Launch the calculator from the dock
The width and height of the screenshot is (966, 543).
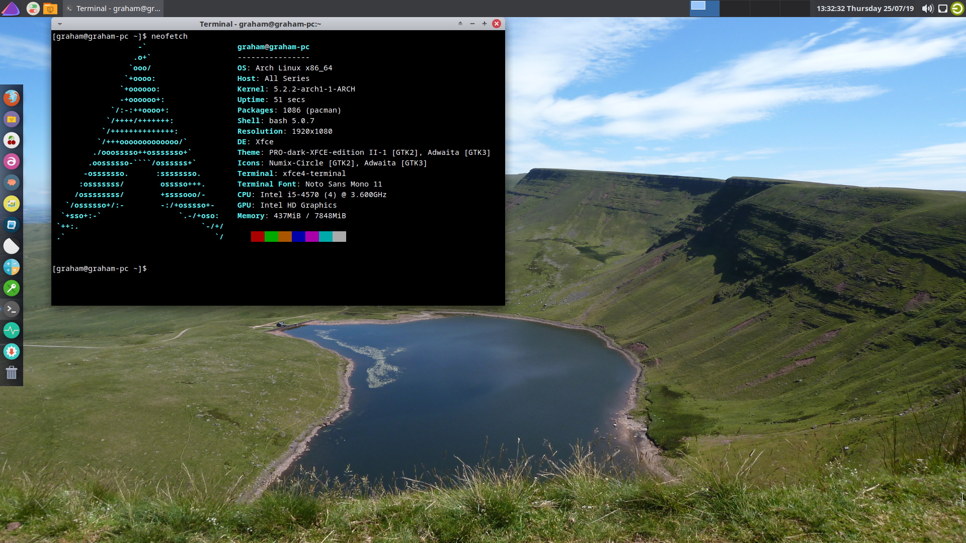pos(12,267)
